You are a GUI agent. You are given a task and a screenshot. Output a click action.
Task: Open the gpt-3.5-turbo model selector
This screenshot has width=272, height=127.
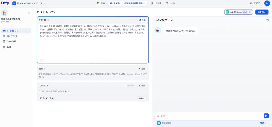pyautogui.click(x=236, y=12)
